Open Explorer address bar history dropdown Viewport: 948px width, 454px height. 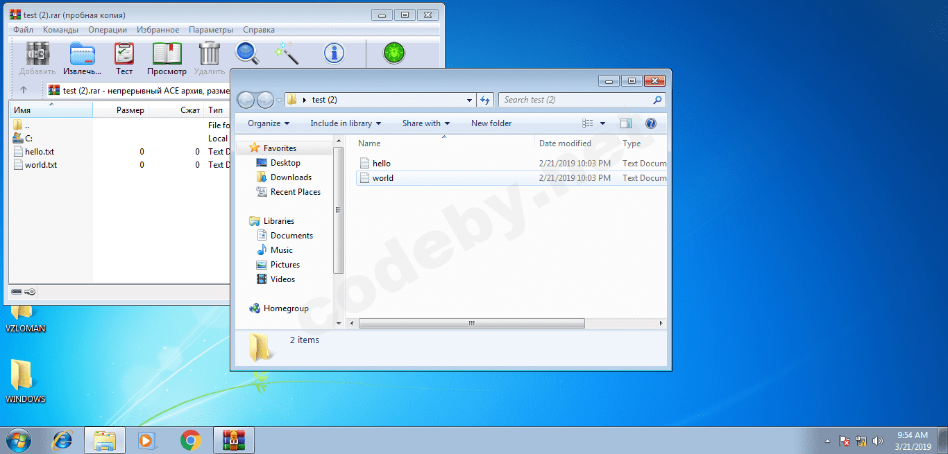pyautogui.click(x=471, y=100)
